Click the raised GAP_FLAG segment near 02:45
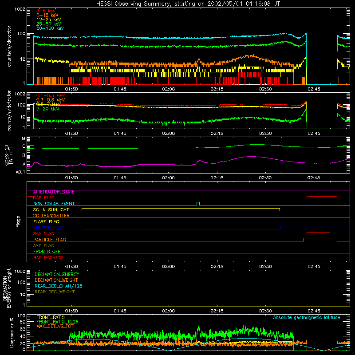This screenshot has width=355, height=355. point(322,197)
